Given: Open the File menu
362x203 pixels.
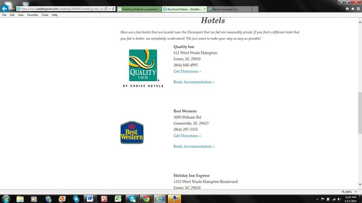Looking at the screenshot, I should [x=4, y=15].
